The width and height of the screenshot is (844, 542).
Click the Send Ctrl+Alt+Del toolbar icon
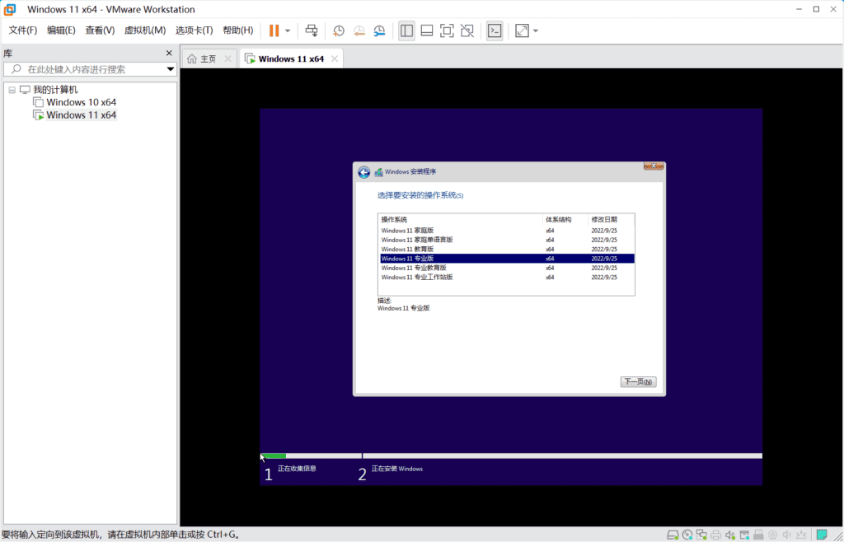(x=312, y=30)
